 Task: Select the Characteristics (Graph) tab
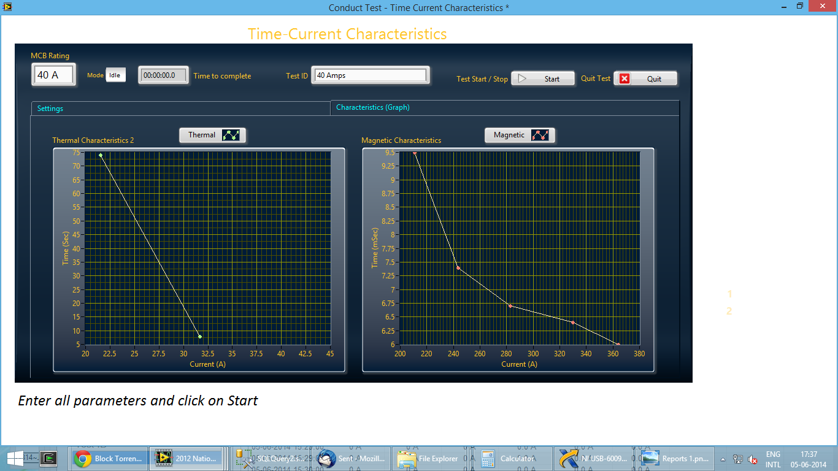pyautogui.click(x=504, y=107)
